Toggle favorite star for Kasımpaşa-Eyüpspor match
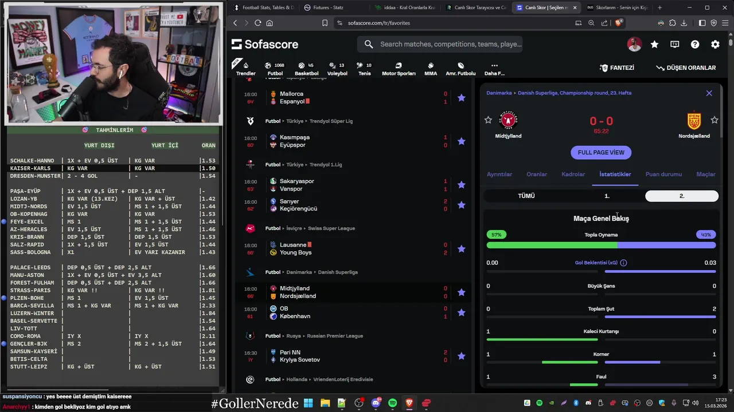Screen dimensions: 734x412 coord(461,141)
